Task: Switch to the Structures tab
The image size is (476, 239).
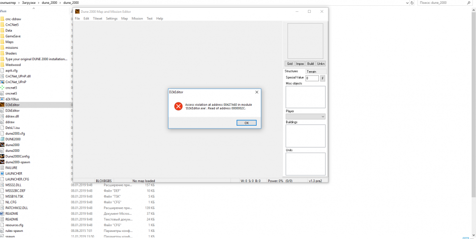Action: (x=294, y=71)
